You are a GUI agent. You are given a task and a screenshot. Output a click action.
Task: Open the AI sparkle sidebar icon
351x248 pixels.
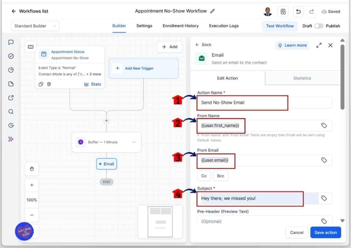coord(11,139)
